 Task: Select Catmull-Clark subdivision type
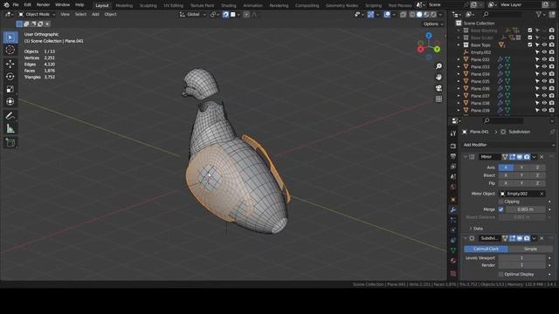[x=486, y=249]
